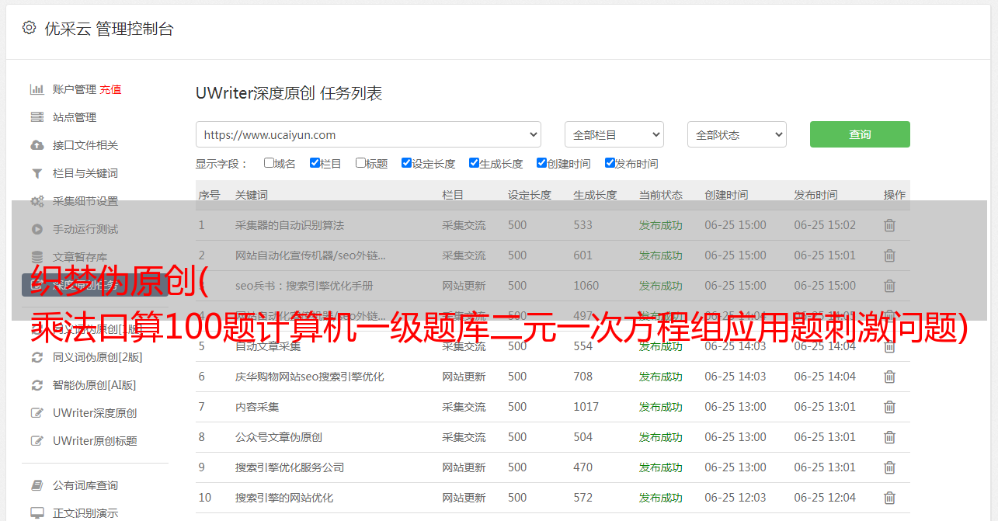Click the filter funnel icon for 栏目与关键词
The width and height of the screenshot is (998, 521).
[x=37, y=173]
